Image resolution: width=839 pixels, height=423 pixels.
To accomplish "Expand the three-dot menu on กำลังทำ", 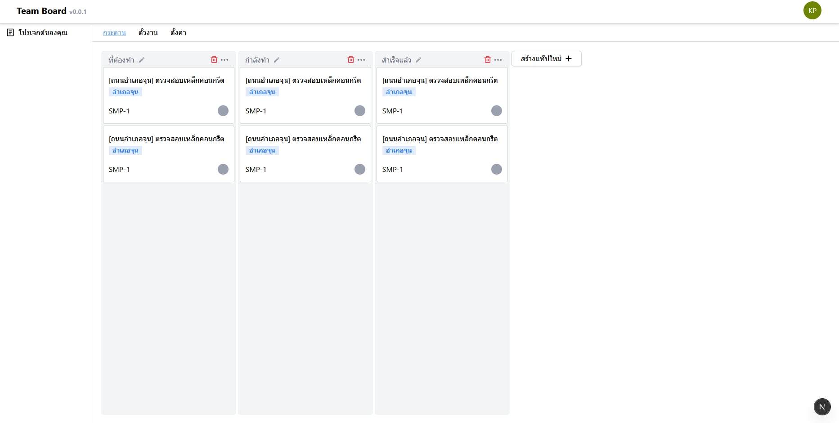I will click(x=361, y=60).
